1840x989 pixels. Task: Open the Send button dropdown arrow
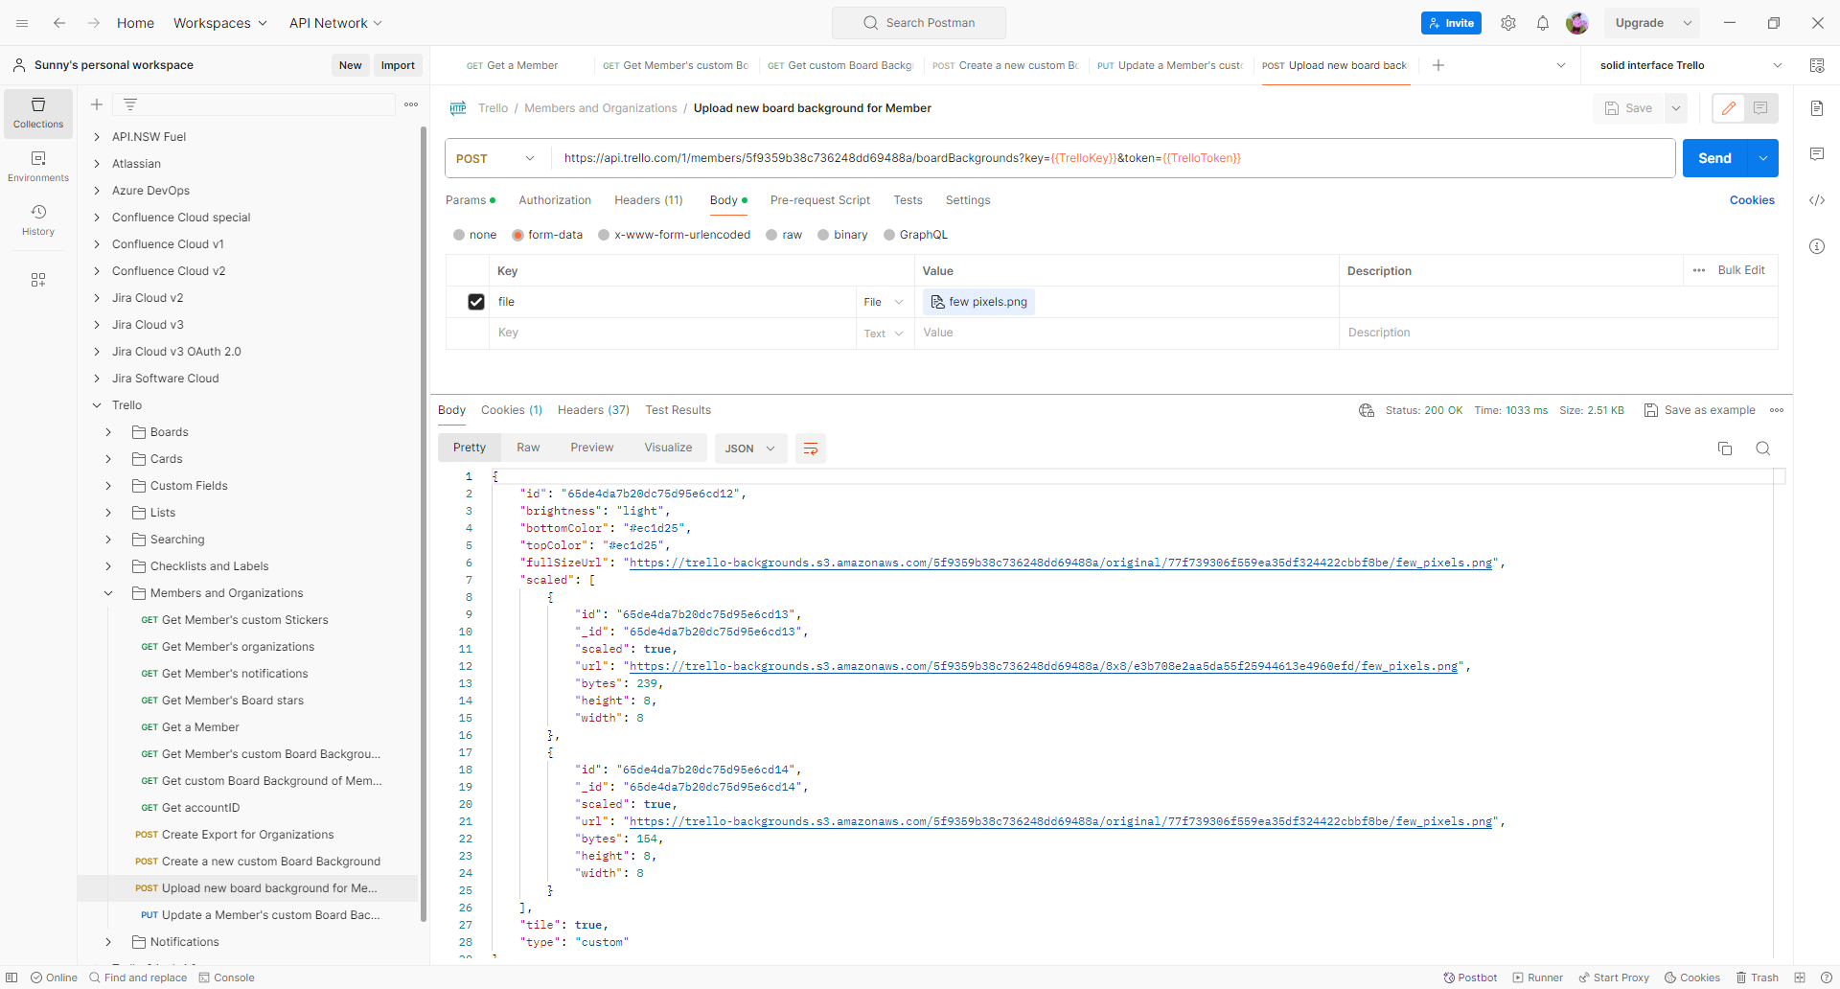pos(1763,158)
